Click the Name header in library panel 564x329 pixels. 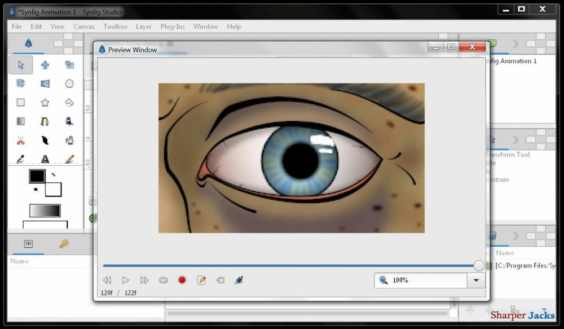click(505, 253)
